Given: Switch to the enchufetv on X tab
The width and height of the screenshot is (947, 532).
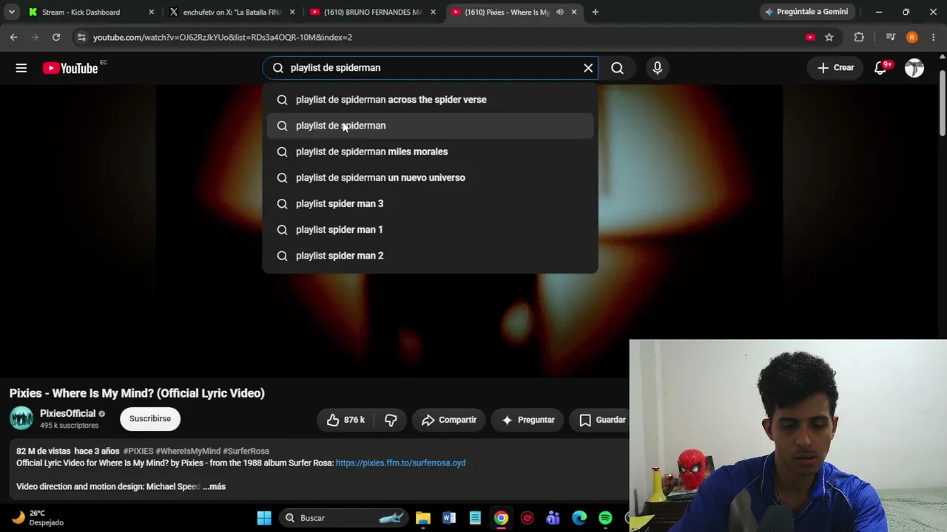Looking at the screenshot, I should (x=233, y=13).
